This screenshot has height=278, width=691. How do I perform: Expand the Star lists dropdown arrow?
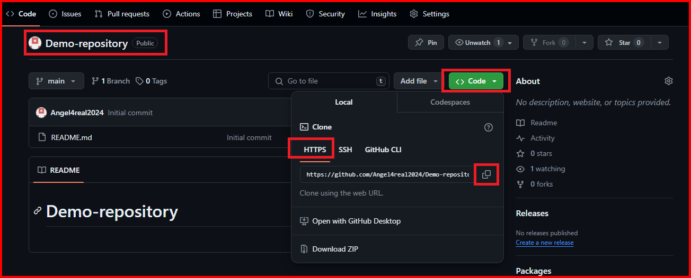(x=660, y=42)
